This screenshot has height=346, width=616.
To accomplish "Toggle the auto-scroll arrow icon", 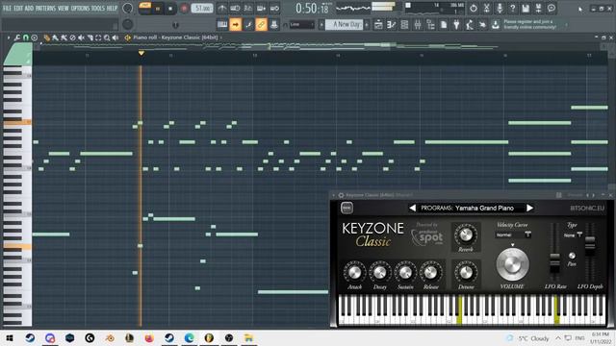I will click(235, 24).
